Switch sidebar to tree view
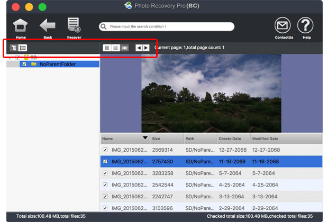 point(14,48)
